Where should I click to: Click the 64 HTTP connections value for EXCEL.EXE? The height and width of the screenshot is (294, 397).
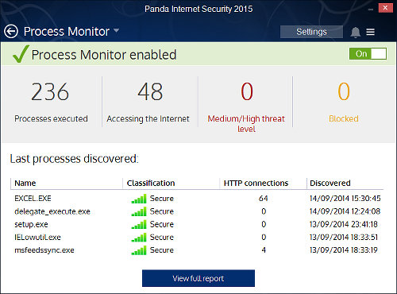264,199
